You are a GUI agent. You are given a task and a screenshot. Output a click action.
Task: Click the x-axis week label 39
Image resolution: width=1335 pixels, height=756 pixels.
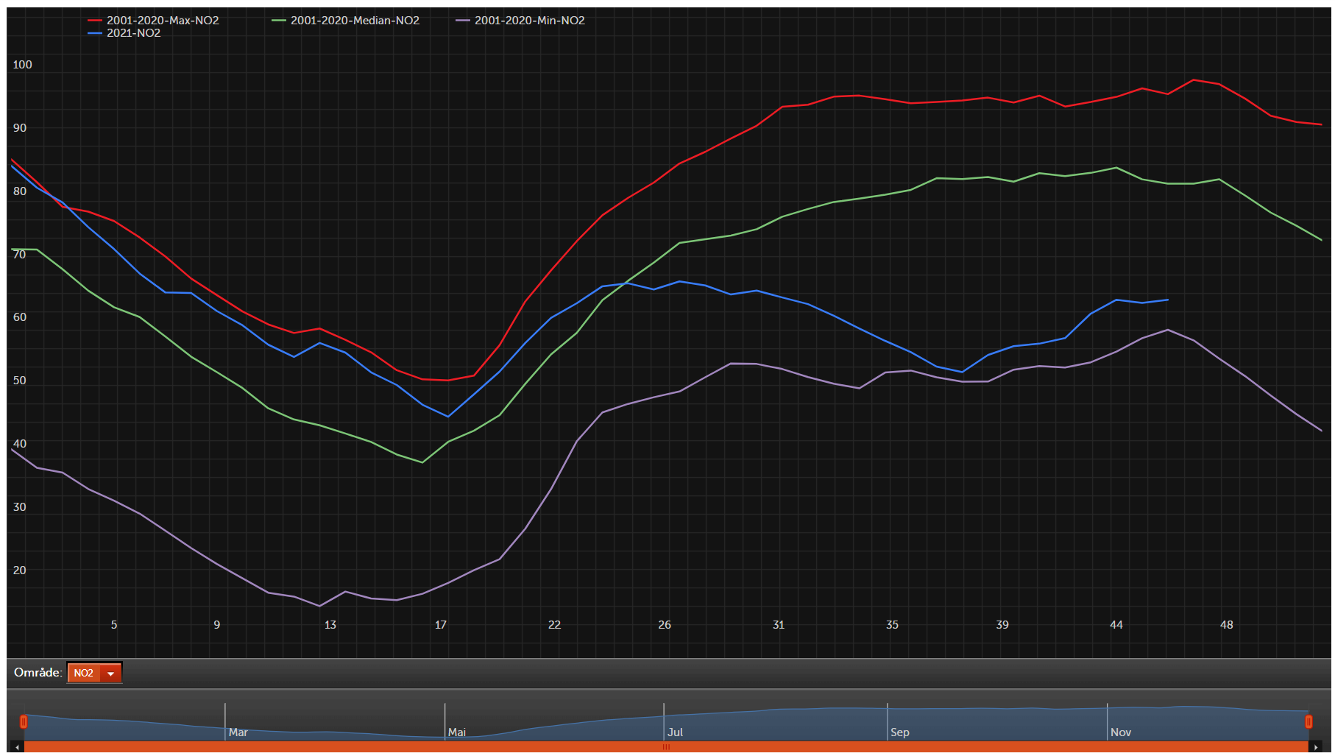1002,625
